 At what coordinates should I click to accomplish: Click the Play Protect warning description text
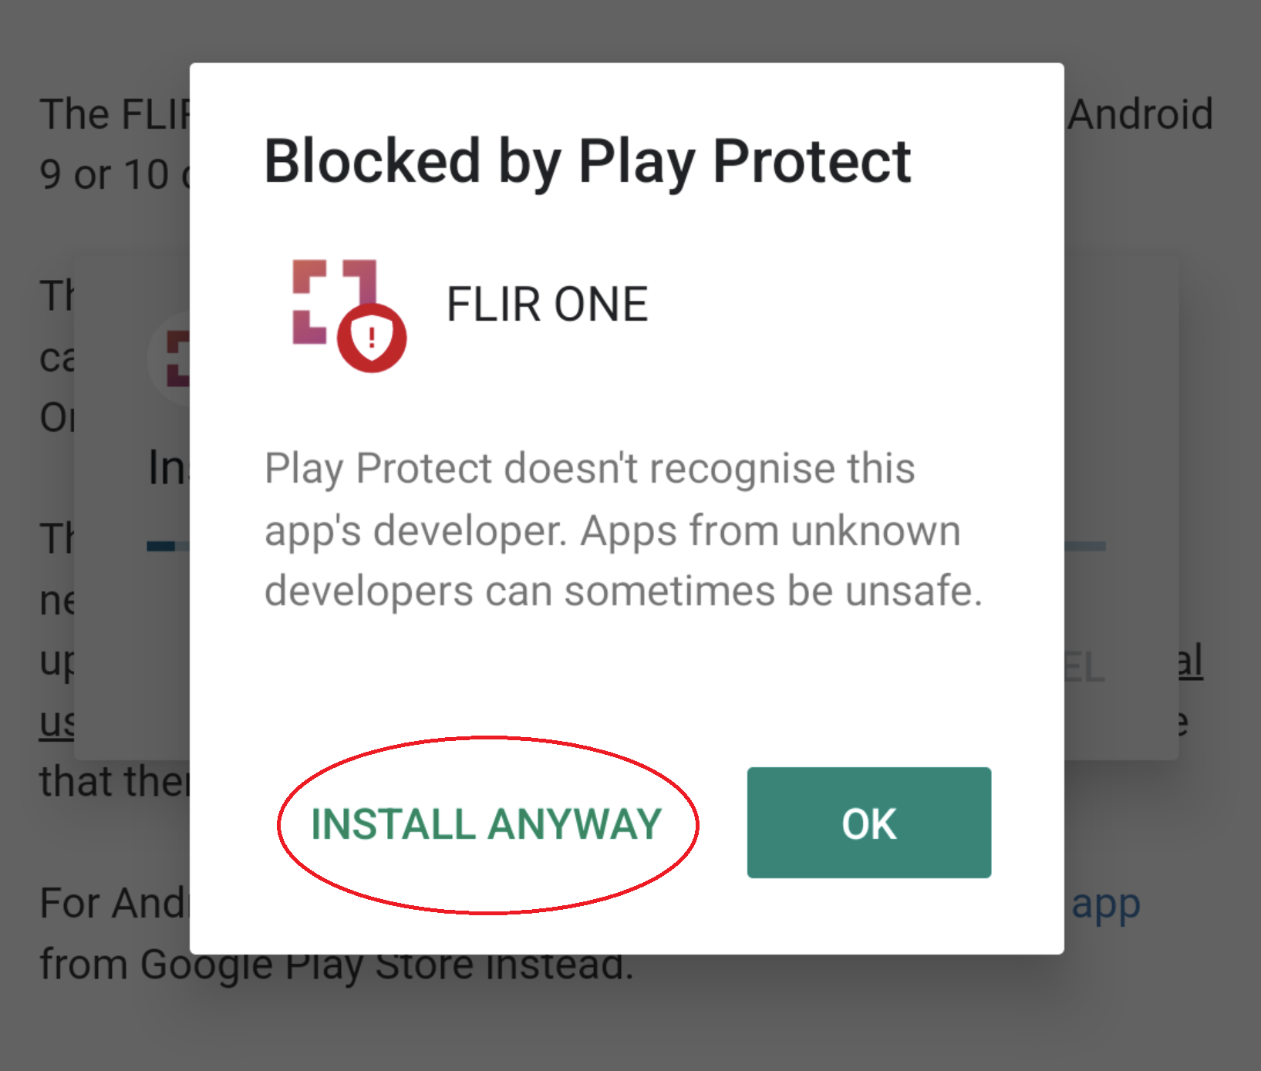point(623,530)
